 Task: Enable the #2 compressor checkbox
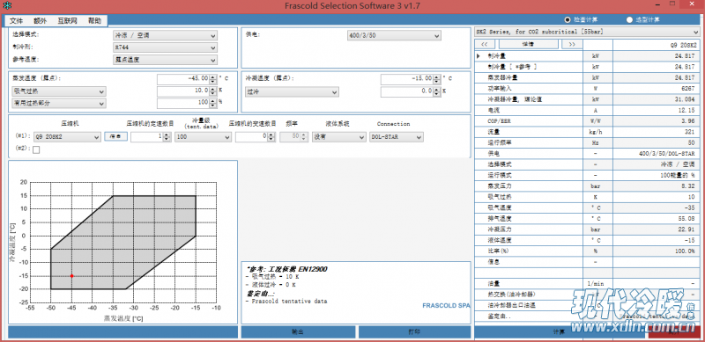coord(36,150)
